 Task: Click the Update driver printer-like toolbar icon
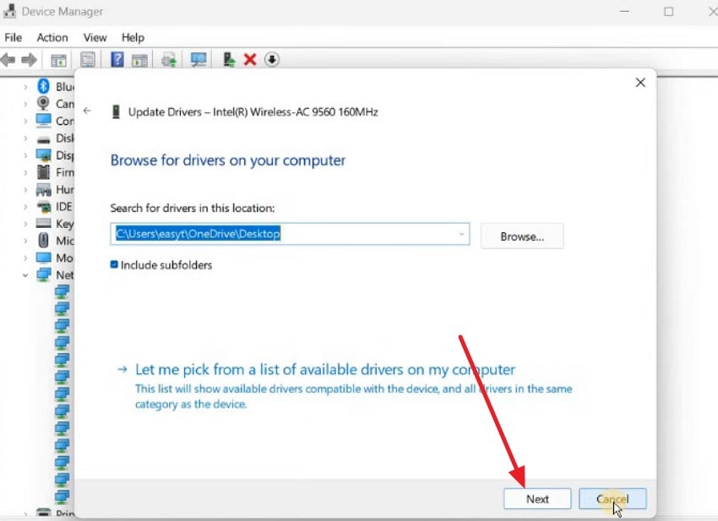168,60
